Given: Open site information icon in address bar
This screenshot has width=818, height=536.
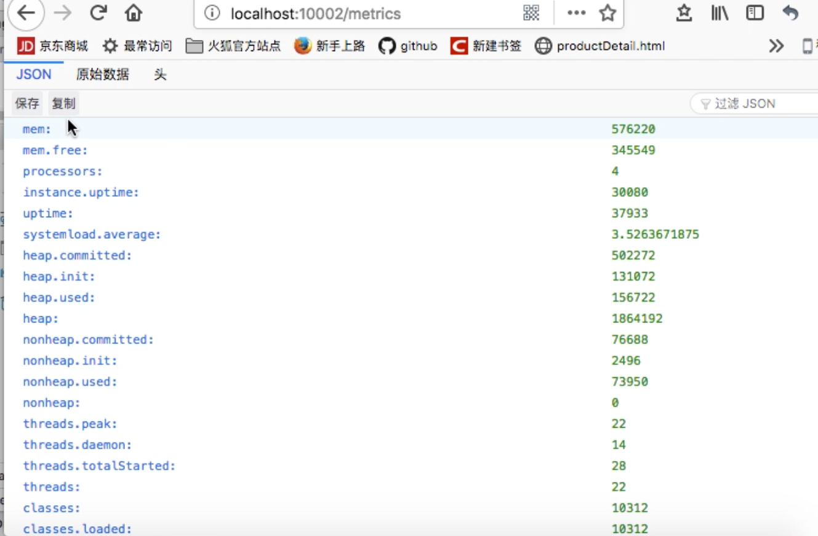Looking at the screenshot, I should [212, 13].
